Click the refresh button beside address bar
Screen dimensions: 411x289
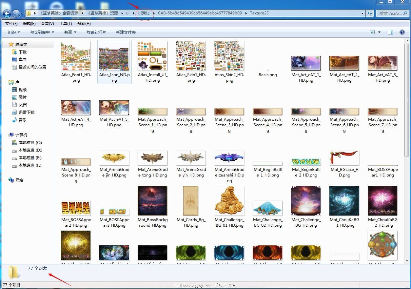point(370,13)
